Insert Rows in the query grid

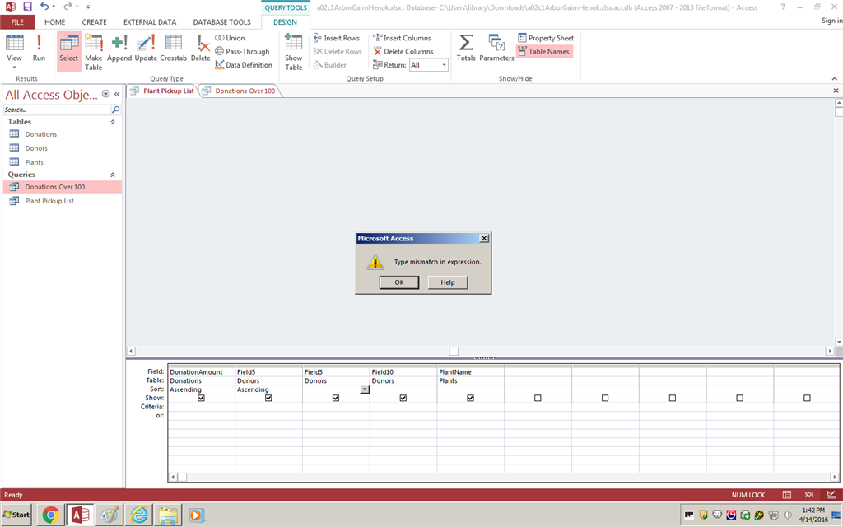coord(337,38)
